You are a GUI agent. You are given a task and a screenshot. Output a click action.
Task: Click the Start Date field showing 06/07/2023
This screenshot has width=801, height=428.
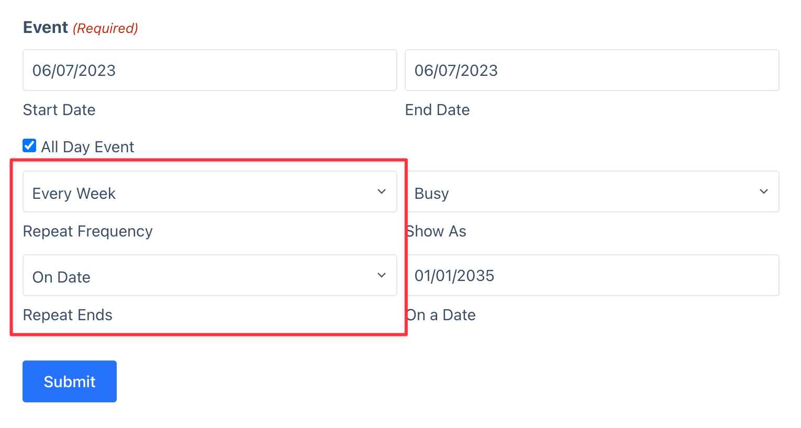click(209, 70)
